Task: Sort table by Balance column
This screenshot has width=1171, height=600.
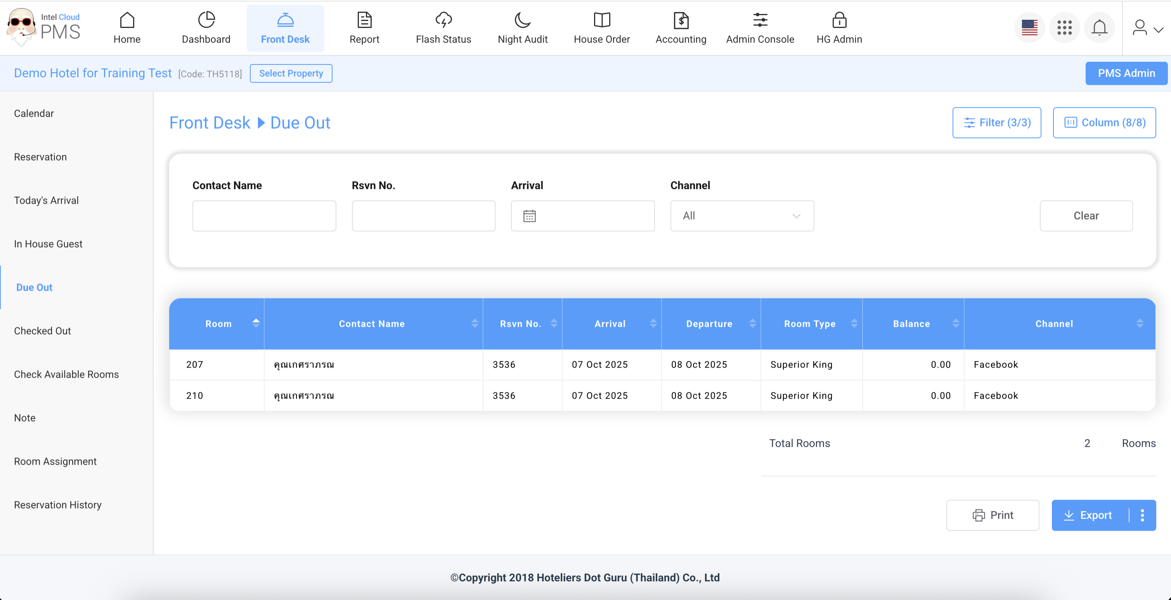Action: [956, 323]
